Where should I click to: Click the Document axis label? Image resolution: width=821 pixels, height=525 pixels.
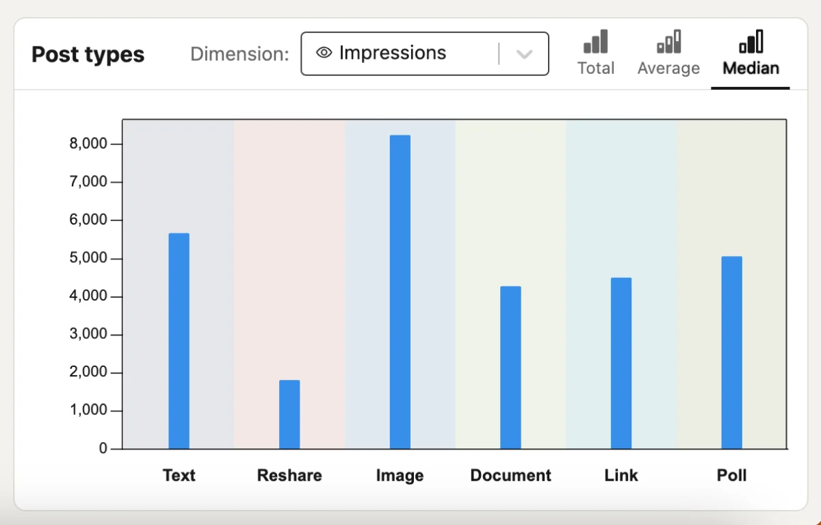coord(510,475)
